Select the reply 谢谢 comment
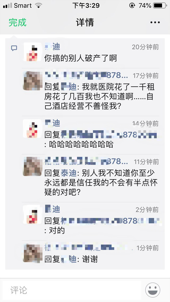 click(71, 259)
